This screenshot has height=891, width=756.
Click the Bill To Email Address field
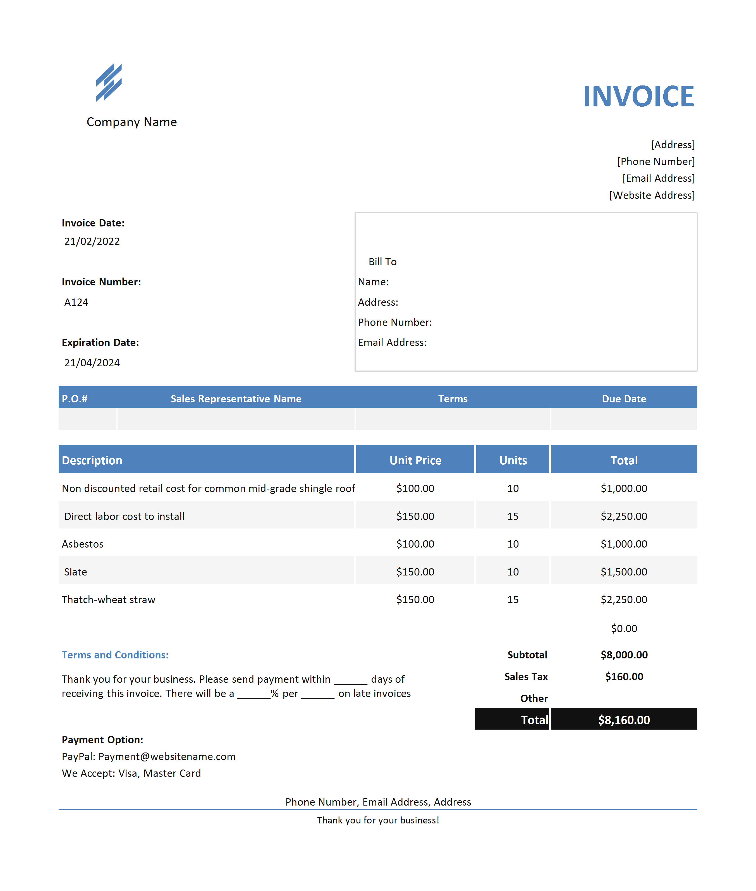(392, 342)
